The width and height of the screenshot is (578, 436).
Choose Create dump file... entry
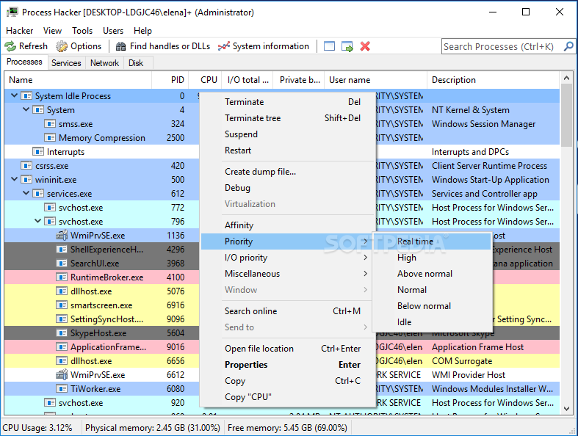coord(288,172)
